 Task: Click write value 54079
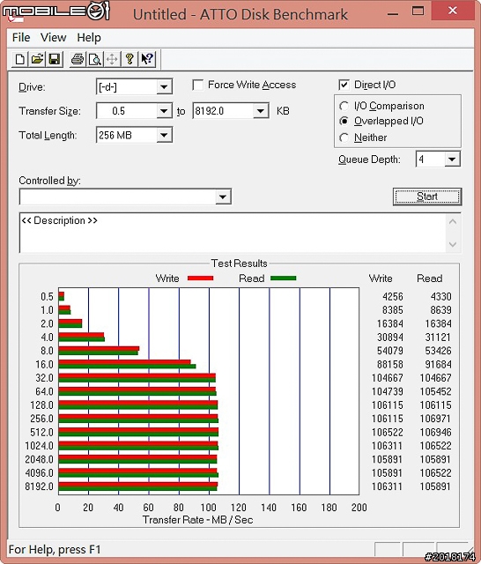tap(390, 351)
